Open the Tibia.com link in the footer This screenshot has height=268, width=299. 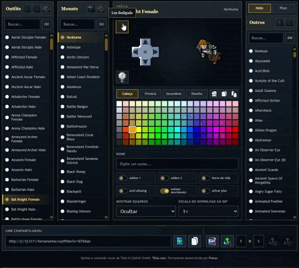(x=159, y=258)
